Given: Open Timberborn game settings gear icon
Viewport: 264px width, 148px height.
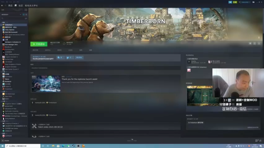Looking at the screenshot, I should pyautogui.click(x=250, y=43).
